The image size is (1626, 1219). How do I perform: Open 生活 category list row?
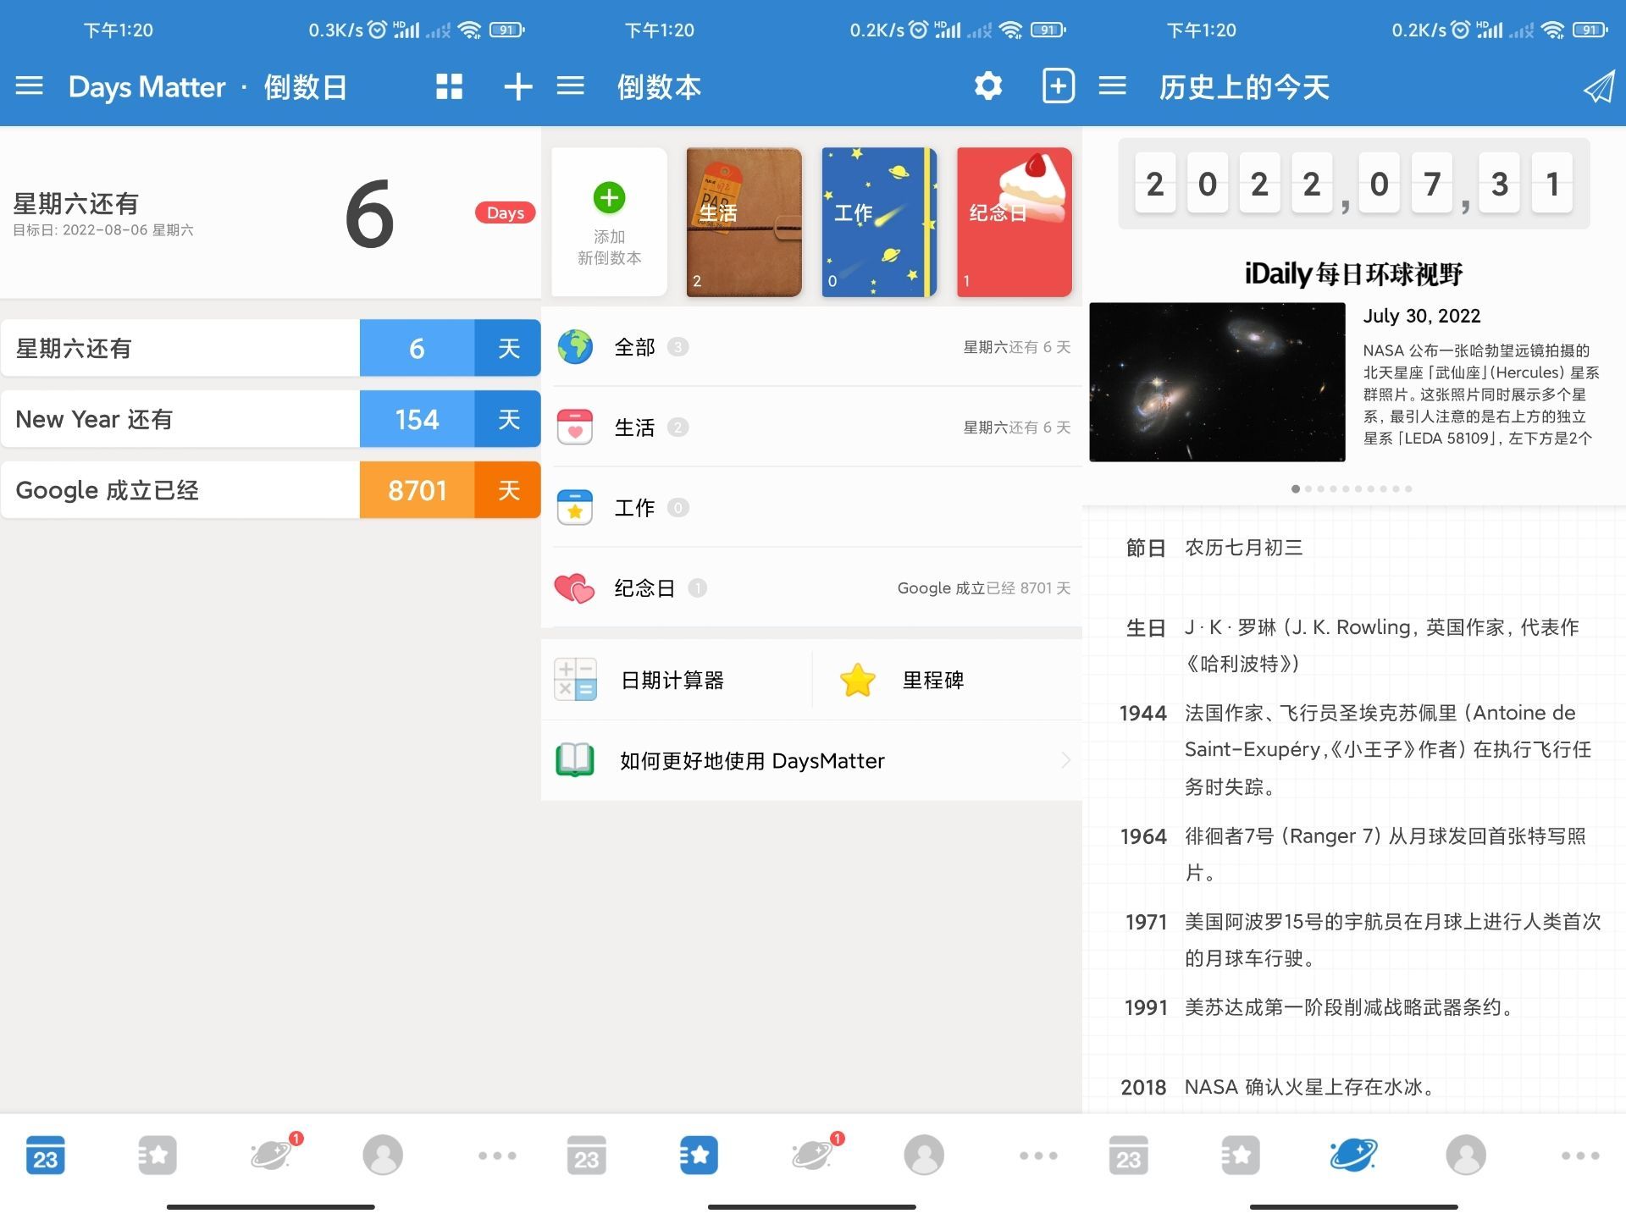click(811, 427)
